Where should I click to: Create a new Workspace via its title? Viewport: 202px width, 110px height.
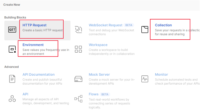(x=98, y=45)
